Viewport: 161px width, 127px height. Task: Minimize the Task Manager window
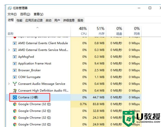click(139, 8)
